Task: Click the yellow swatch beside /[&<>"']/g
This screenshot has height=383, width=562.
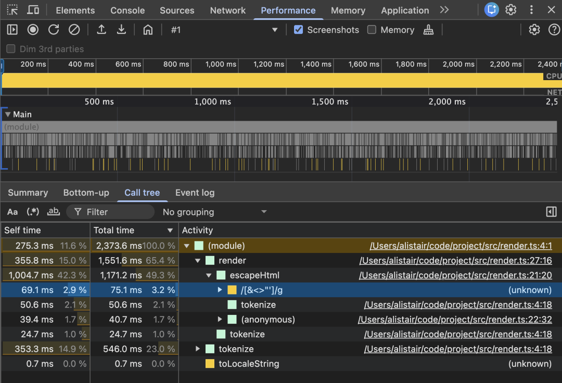Action: pyautogui.click(x=232, y=290)
